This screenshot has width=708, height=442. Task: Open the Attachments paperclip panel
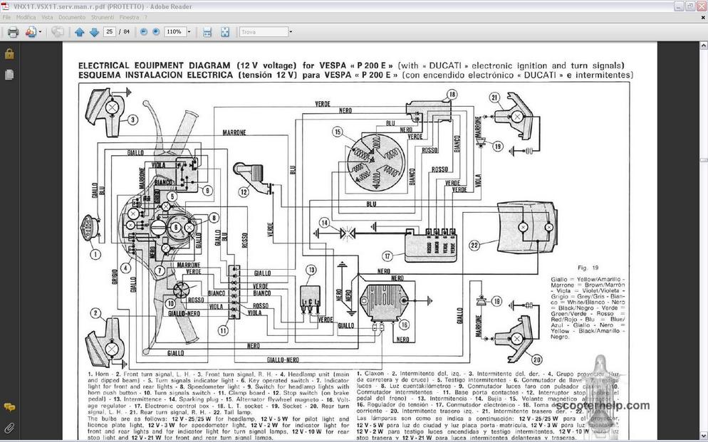pyautogui.click(x=9, y=428)
